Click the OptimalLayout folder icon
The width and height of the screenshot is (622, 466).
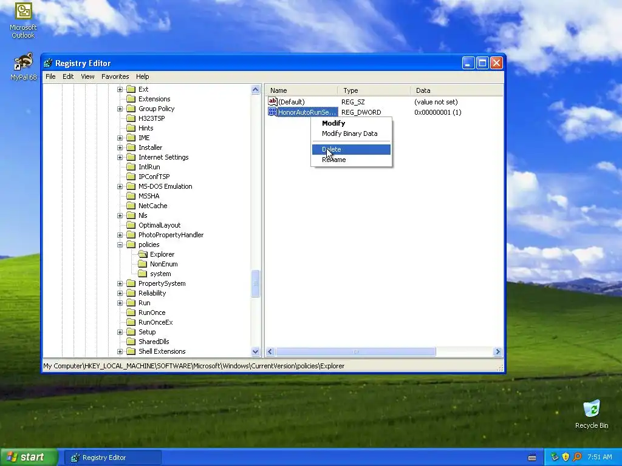pos(131,225)
